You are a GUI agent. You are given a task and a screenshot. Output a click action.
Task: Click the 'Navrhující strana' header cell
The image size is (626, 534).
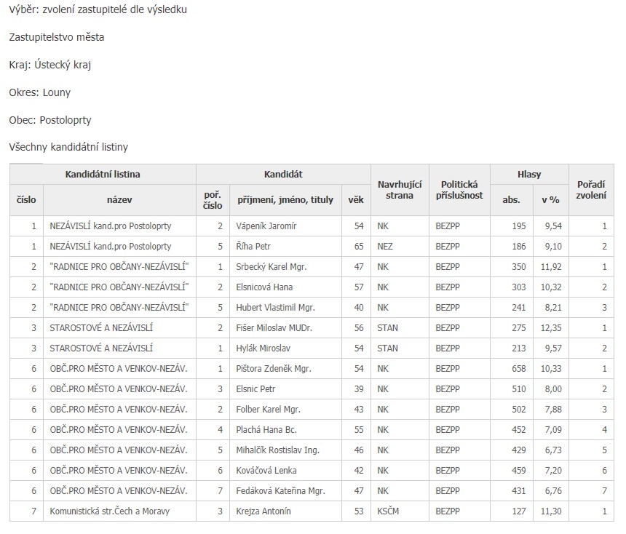[x=400, y=190]
